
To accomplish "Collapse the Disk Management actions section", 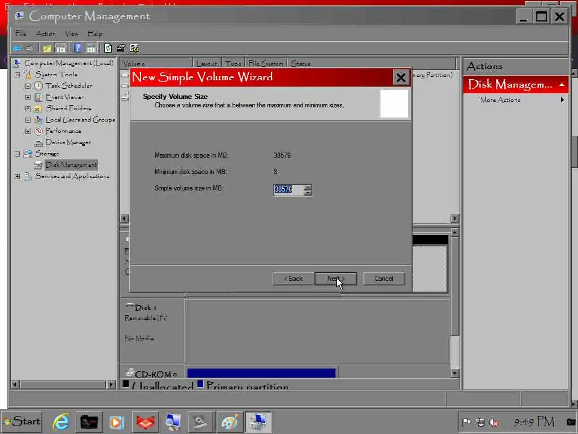I will pyautogui.click(x=562, y=85).
